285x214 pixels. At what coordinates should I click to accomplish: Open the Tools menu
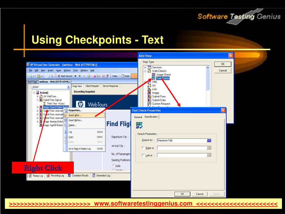coord(75,70)
